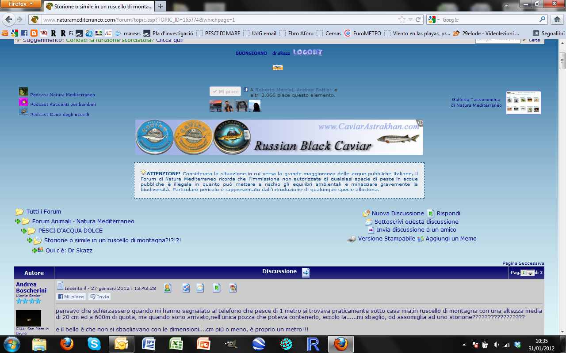Open Skype from the taskbar
566x353 pixels.
(94, 344)
